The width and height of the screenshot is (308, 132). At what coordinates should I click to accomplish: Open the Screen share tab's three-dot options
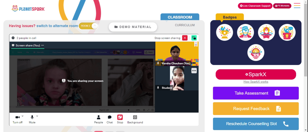[x=43, y=45]
